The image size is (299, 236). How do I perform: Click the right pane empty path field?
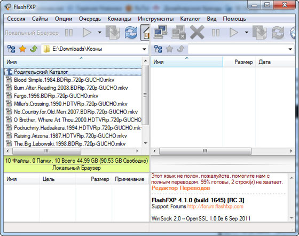(238, 49)
